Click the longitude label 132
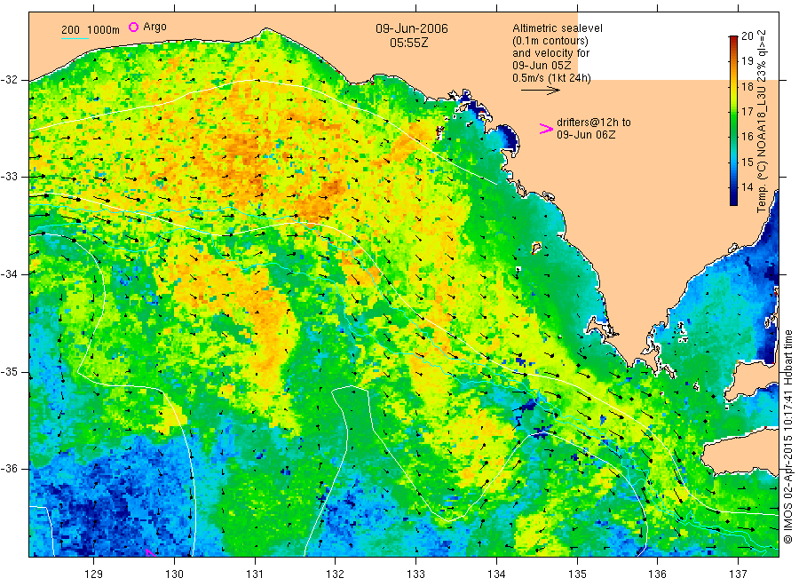 336,574
